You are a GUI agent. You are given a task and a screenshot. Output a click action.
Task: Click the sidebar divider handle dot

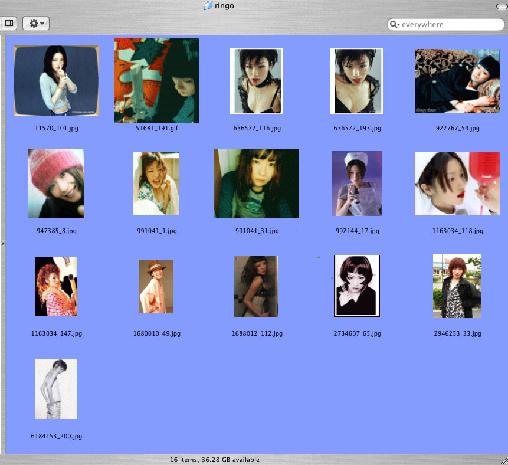(3, 245)
